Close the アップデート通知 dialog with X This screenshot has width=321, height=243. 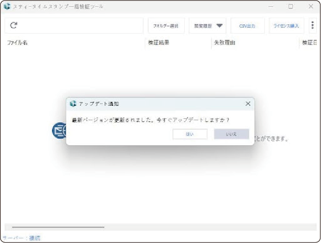pyautogui.click(x=248, y=104)
